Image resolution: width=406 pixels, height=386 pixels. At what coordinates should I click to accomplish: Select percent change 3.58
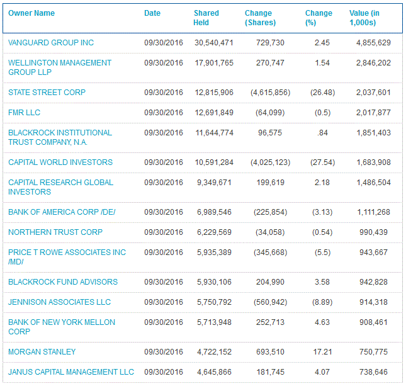[x=322, y=282]
